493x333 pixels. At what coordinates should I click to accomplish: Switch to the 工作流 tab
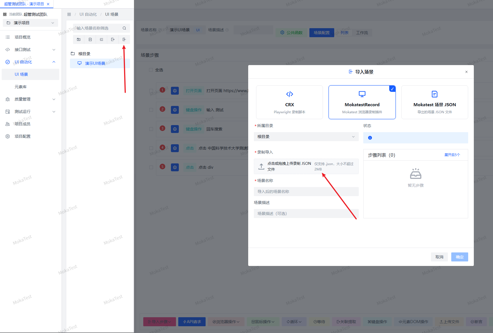pos(362,33)
